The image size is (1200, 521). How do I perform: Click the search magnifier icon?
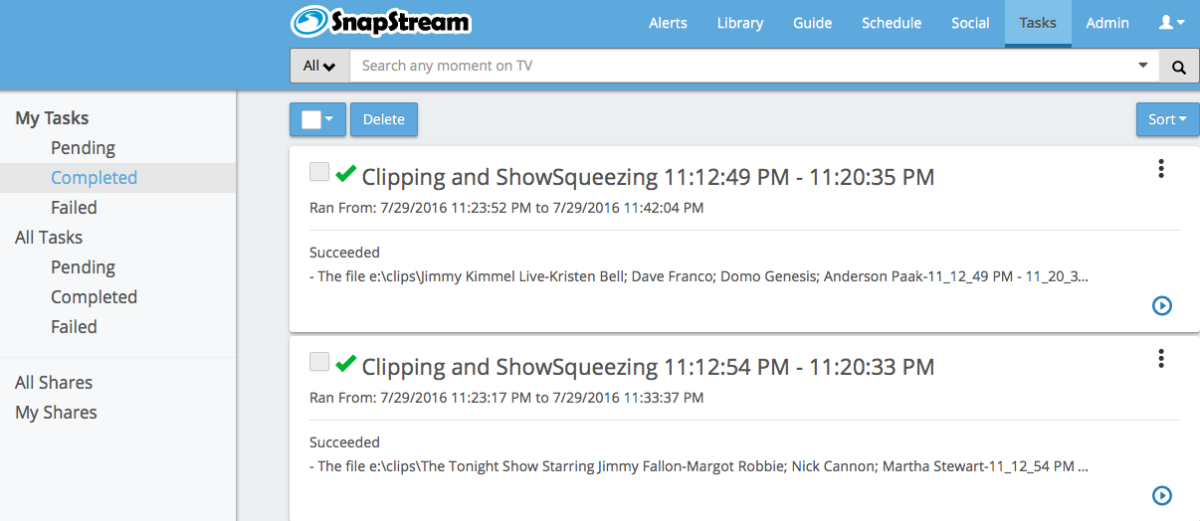pos(1179,67)
